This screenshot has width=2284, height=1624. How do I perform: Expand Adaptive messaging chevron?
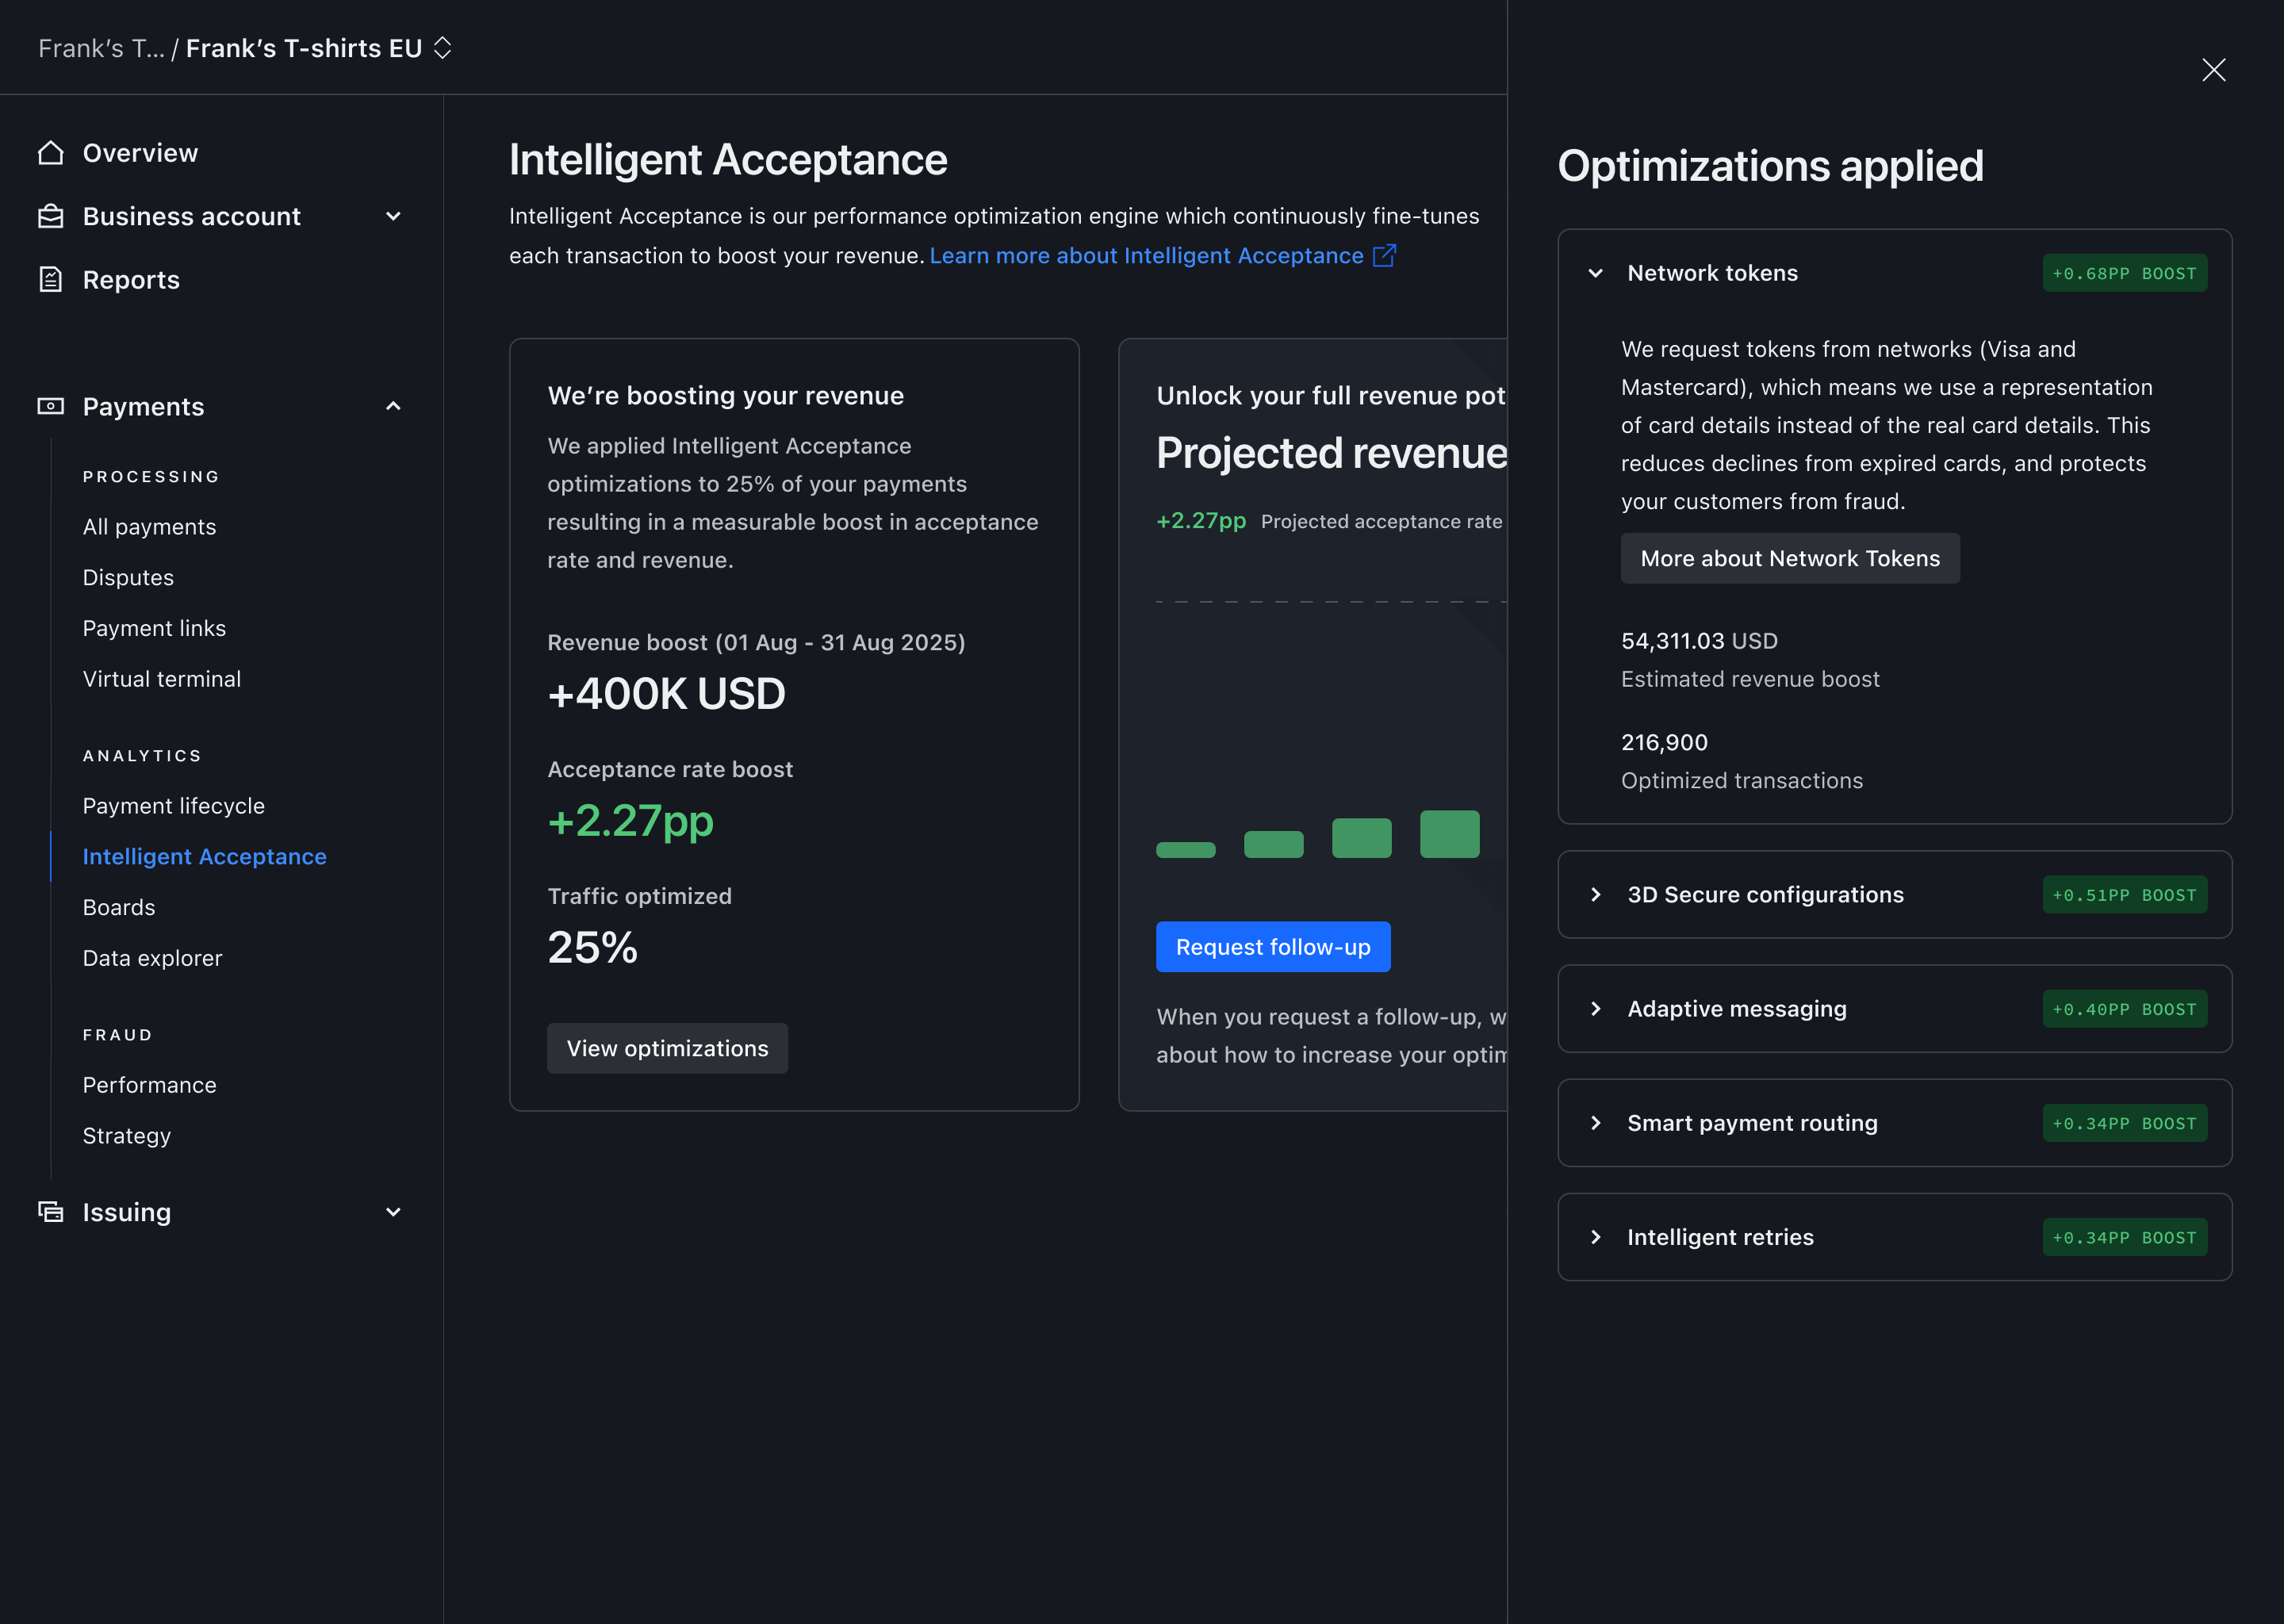point(1596,1009)
